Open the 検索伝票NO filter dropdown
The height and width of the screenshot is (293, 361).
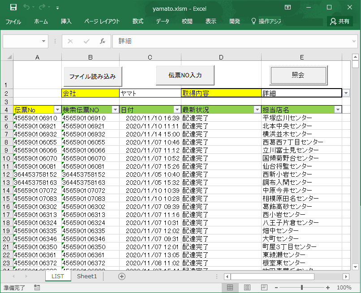(x=116, y=110)
